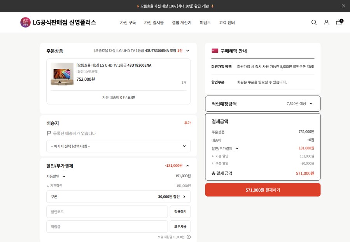
Task: Open the user account icon
Action: click(x=326, y=22)
